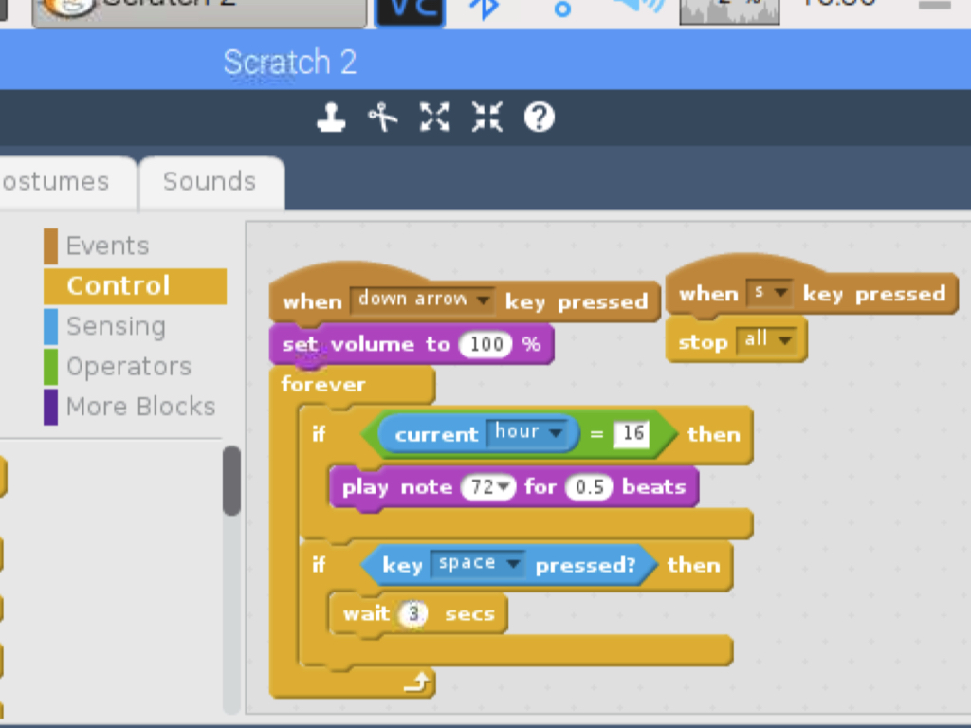Click the 'if current hour' block's if label

point(319,434)
